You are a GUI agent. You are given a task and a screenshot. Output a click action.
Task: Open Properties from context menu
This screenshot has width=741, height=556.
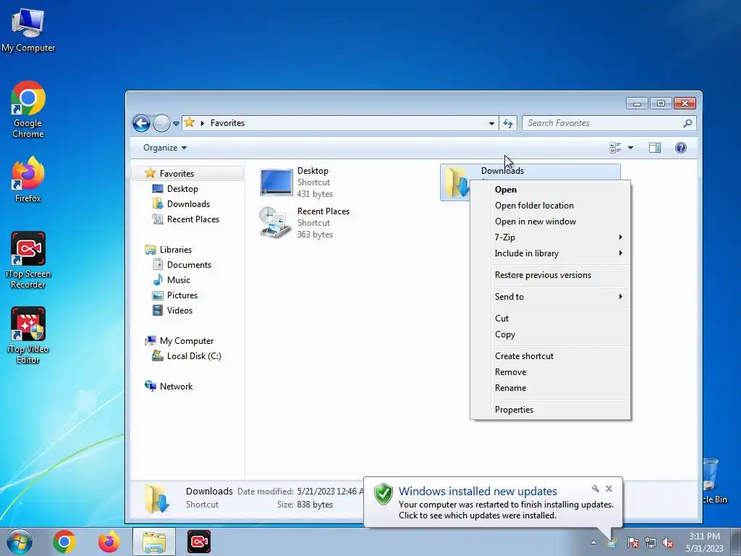pos(551,410)
